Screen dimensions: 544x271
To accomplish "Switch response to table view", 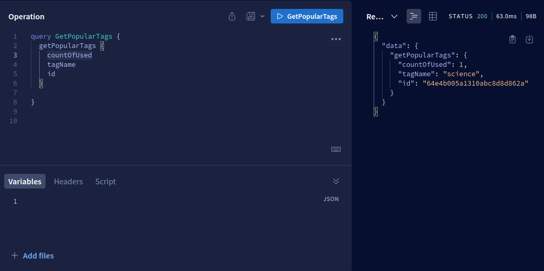I will (433, 16).
